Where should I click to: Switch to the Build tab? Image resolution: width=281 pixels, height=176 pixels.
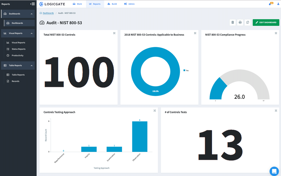[112, 4]
